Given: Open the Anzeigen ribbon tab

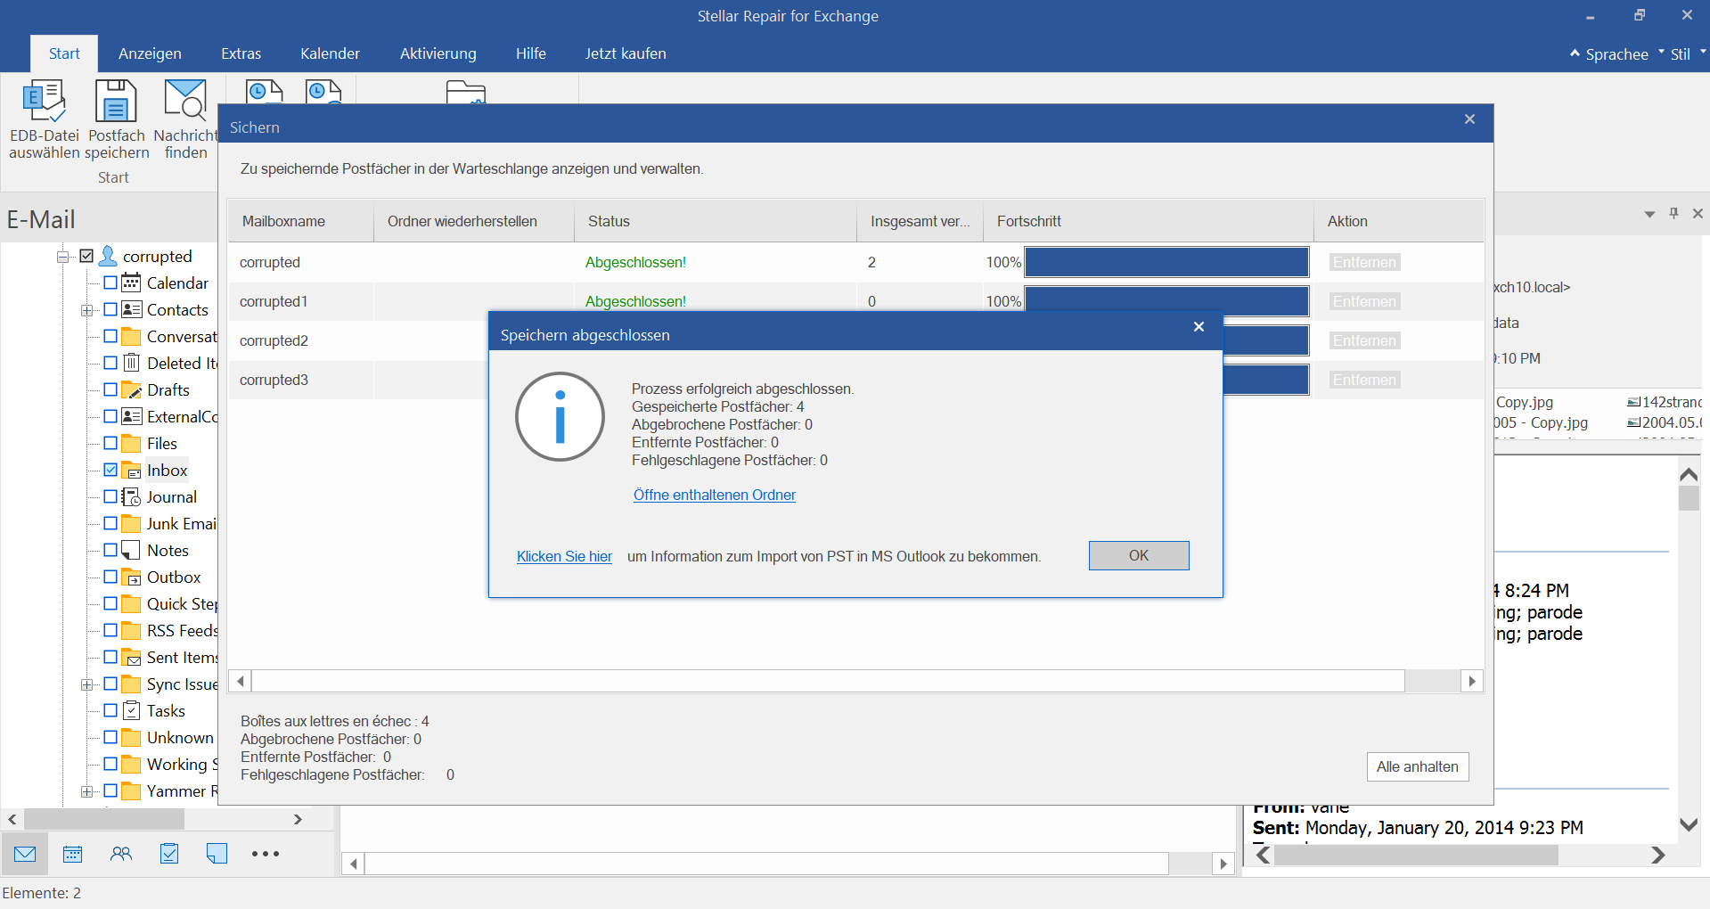Looking at the screenshot, I should 150,53.
